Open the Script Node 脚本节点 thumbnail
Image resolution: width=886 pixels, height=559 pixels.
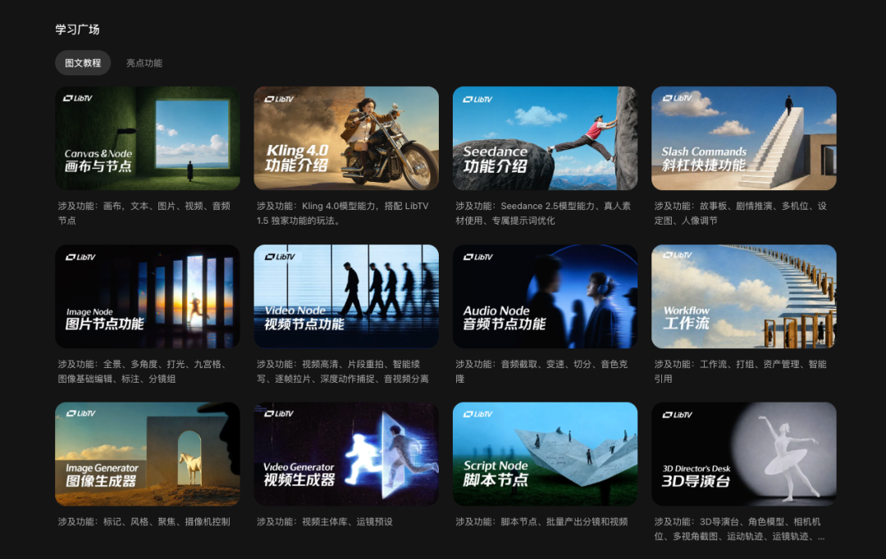click(546, 454)
